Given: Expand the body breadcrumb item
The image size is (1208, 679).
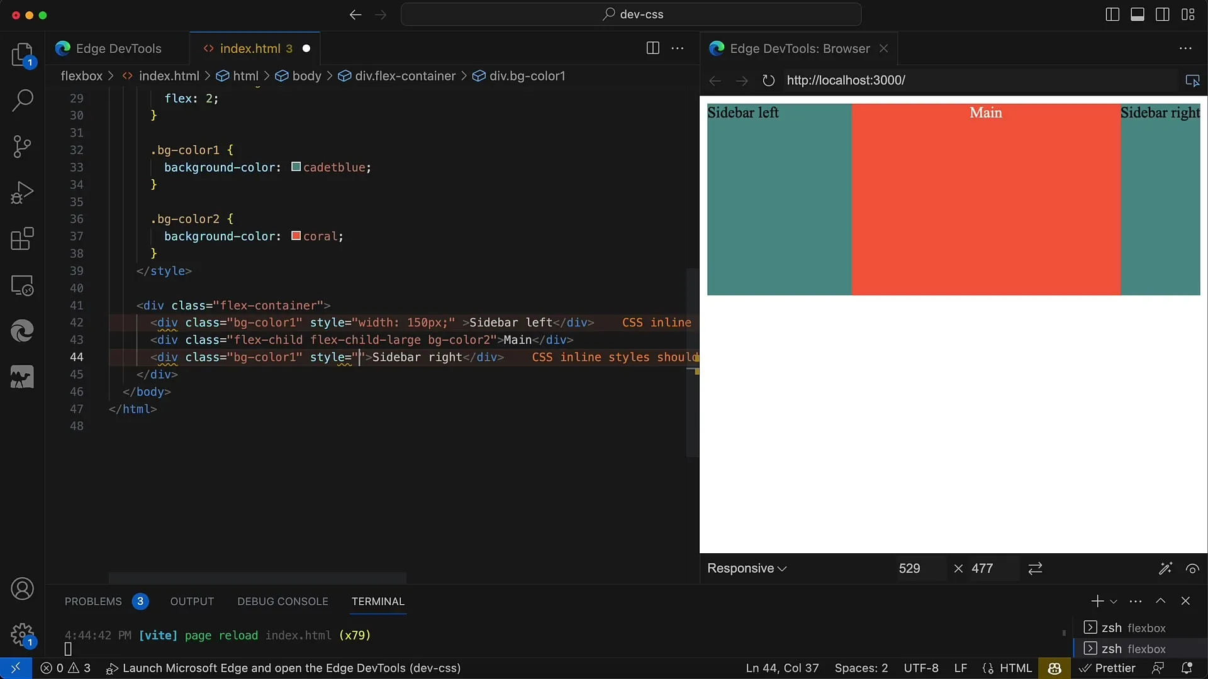Looking at the screenshot, I should click(x=298, y=76).
